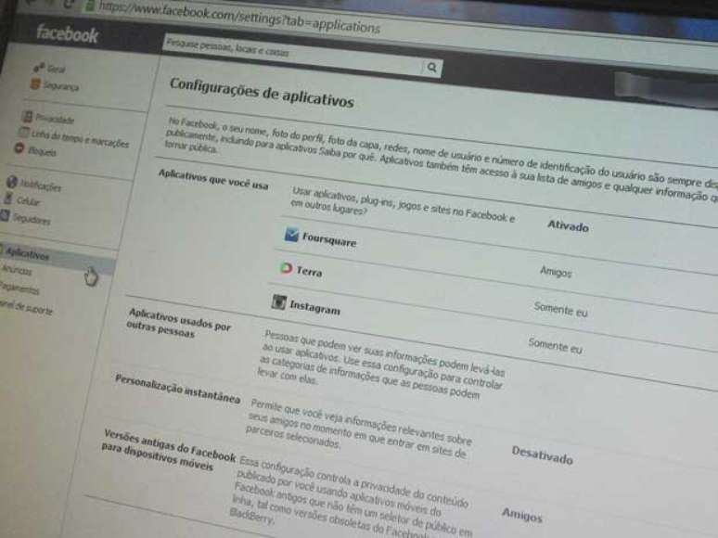Open the Terra app settings
This screenshot has width=718, height=538.
[x=309, y=272]
